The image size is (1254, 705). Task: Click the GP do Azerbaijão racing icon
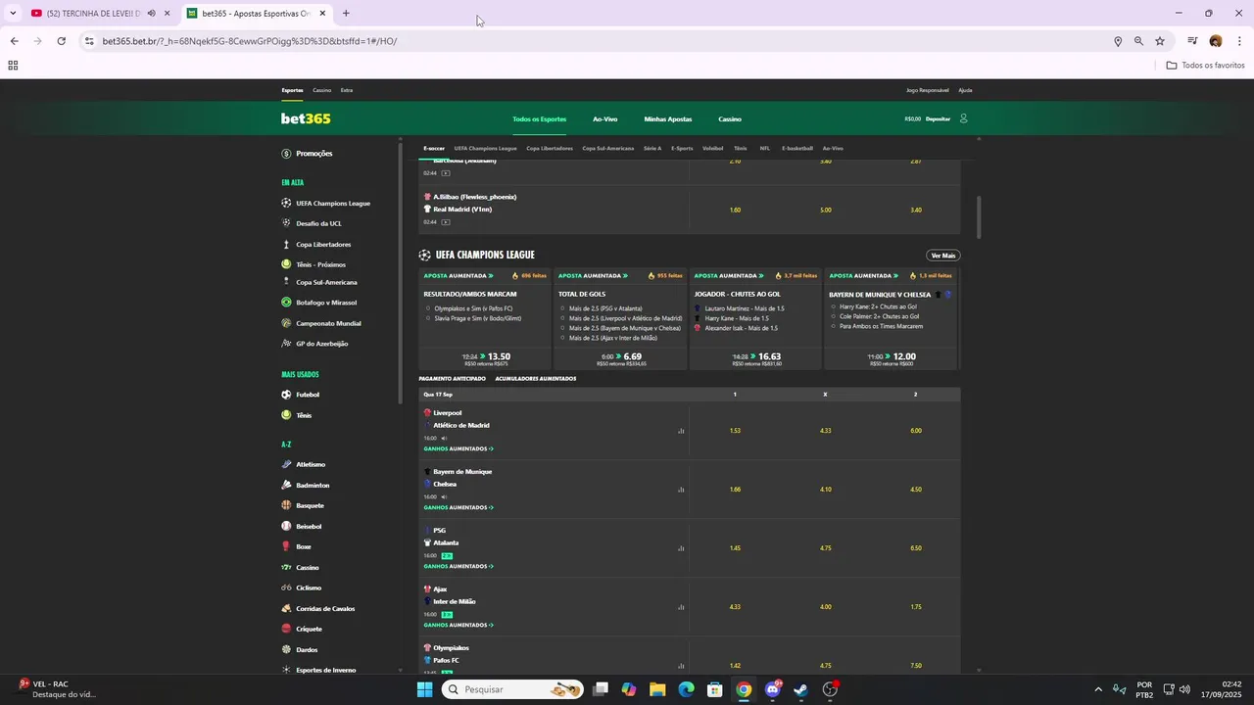[x=286, y=344]
